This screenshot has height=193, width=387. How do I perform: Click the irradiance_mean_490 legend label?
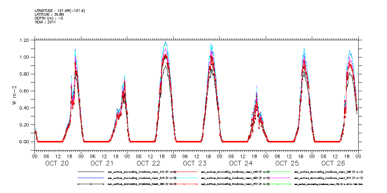(329, 172)
